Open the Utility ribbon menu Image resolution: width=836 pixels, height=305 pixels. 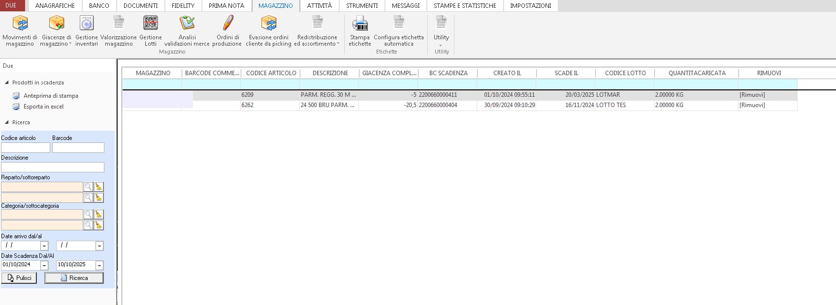tap(441, 31)
